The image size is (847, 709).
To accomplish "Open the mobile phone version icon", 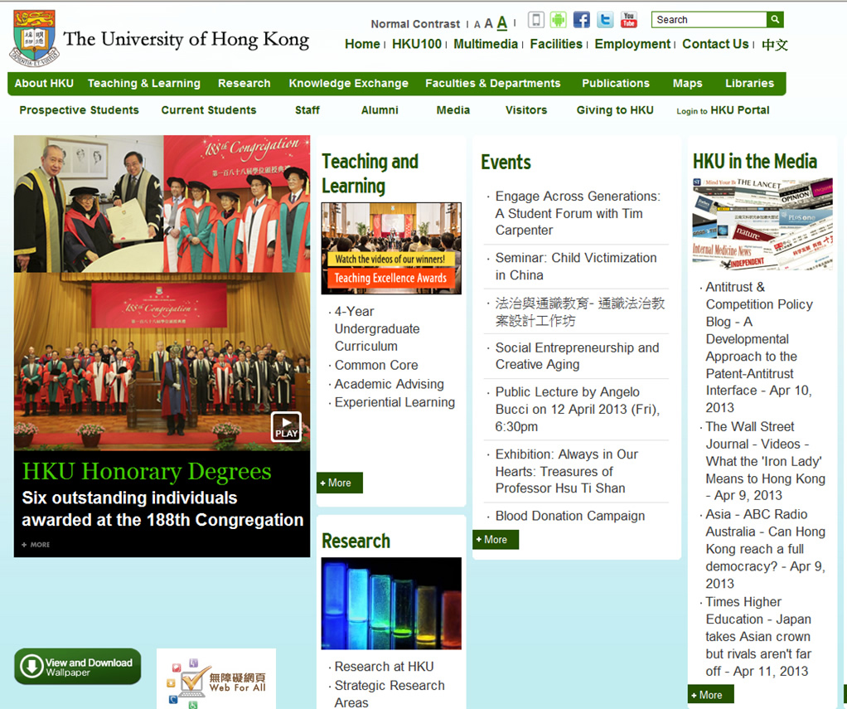I will pyautogui.click(x=536, y=20).
